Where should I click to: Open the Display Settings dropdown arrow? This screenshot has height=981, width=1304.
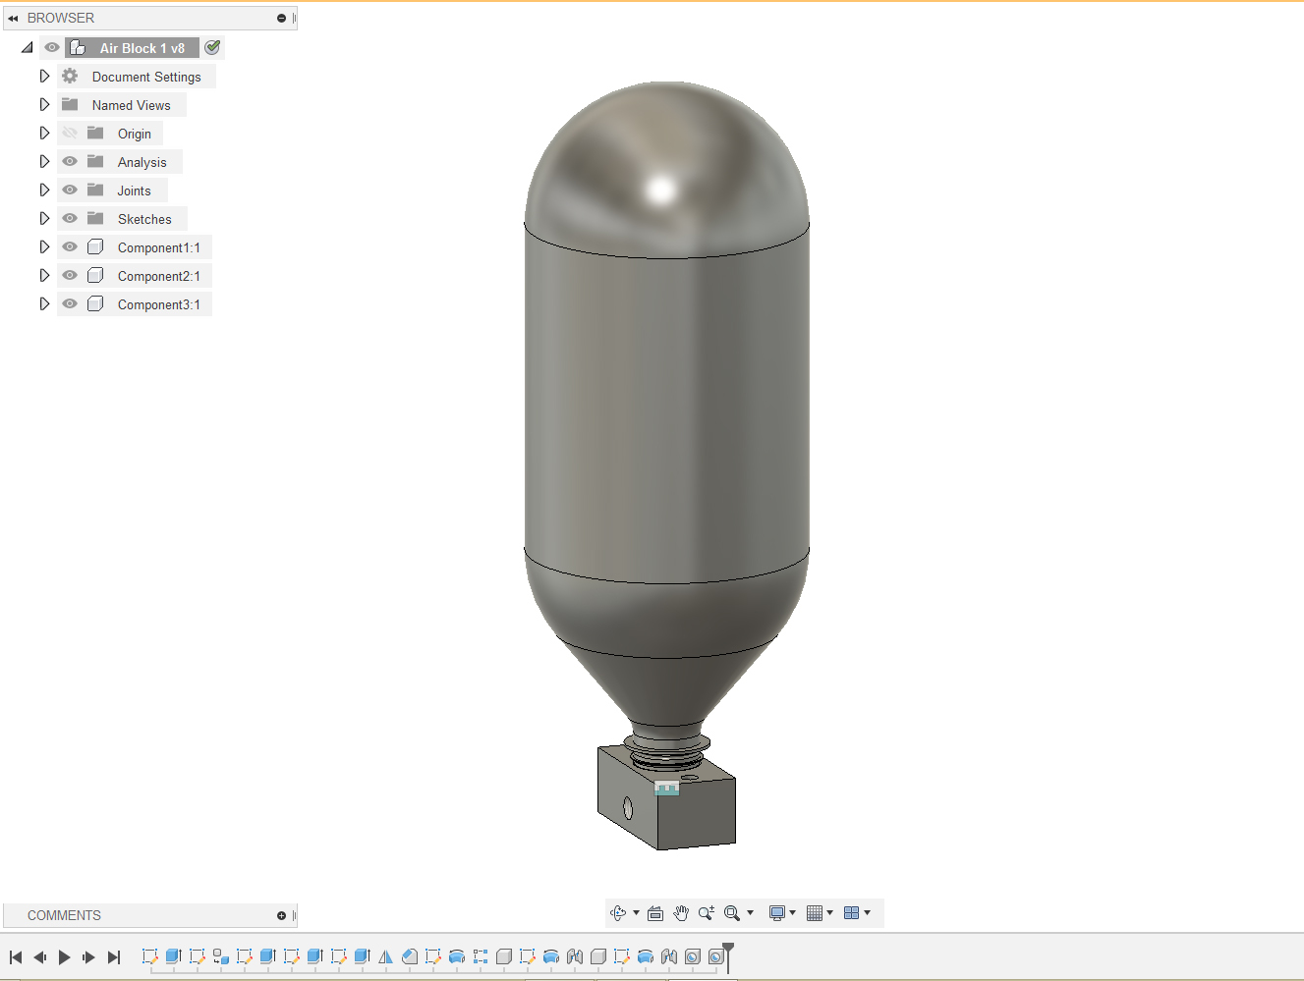pyautogui.click(x=792, y=913)
